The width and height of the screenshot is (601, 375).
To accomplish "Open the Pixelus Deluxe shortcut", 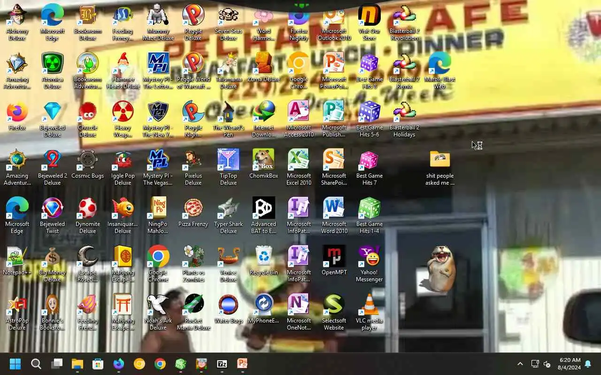I will [x=193, y=167].
